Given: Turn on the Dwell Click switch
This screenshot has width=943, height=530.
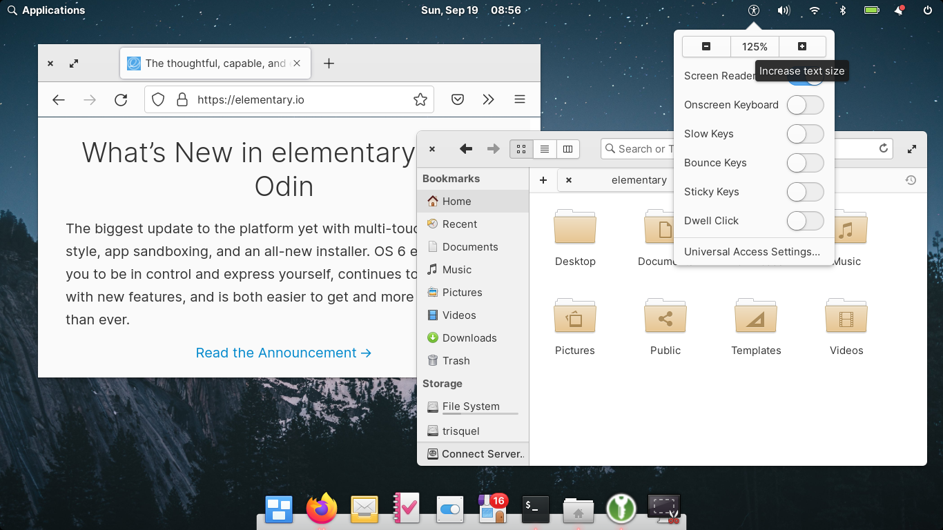Looking at the screenshot, I should click(806, 221).
